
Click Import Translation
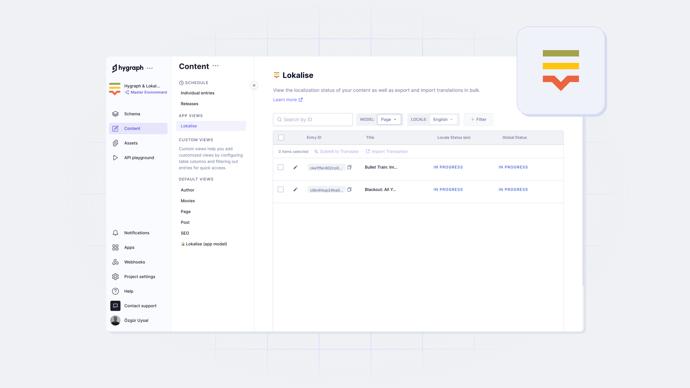point(387,151)
